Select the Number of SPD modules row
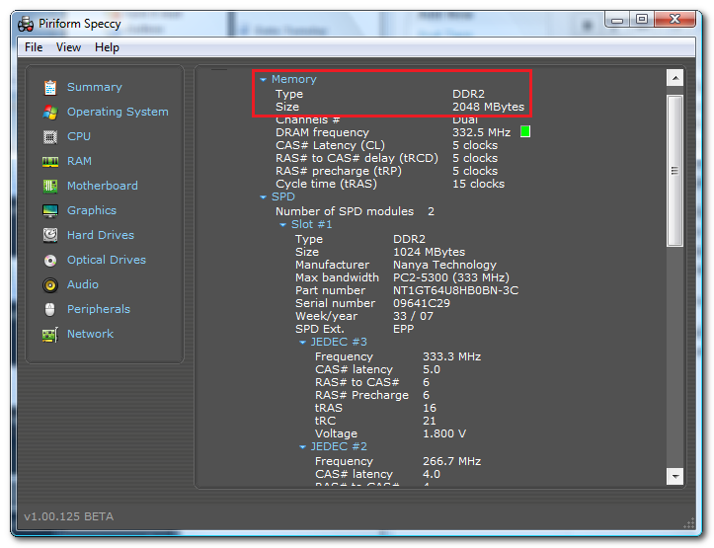The width and height of the screenshot is (714, 548). pos(355,211)
